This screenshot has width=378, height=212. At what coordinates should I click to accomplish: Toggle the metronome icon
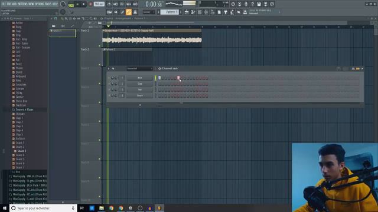109,4
